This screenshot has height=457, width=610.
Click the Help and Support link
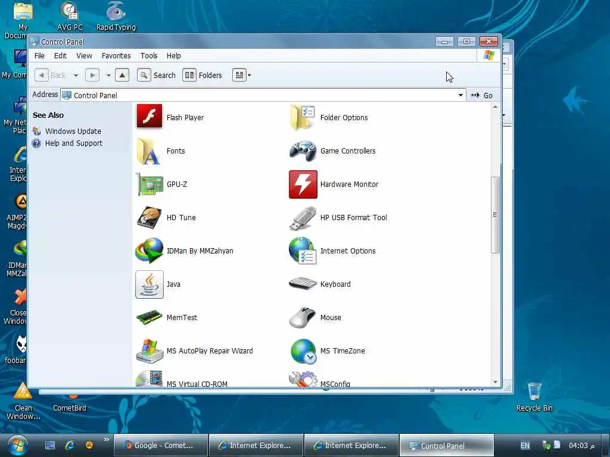pos(73,143)
